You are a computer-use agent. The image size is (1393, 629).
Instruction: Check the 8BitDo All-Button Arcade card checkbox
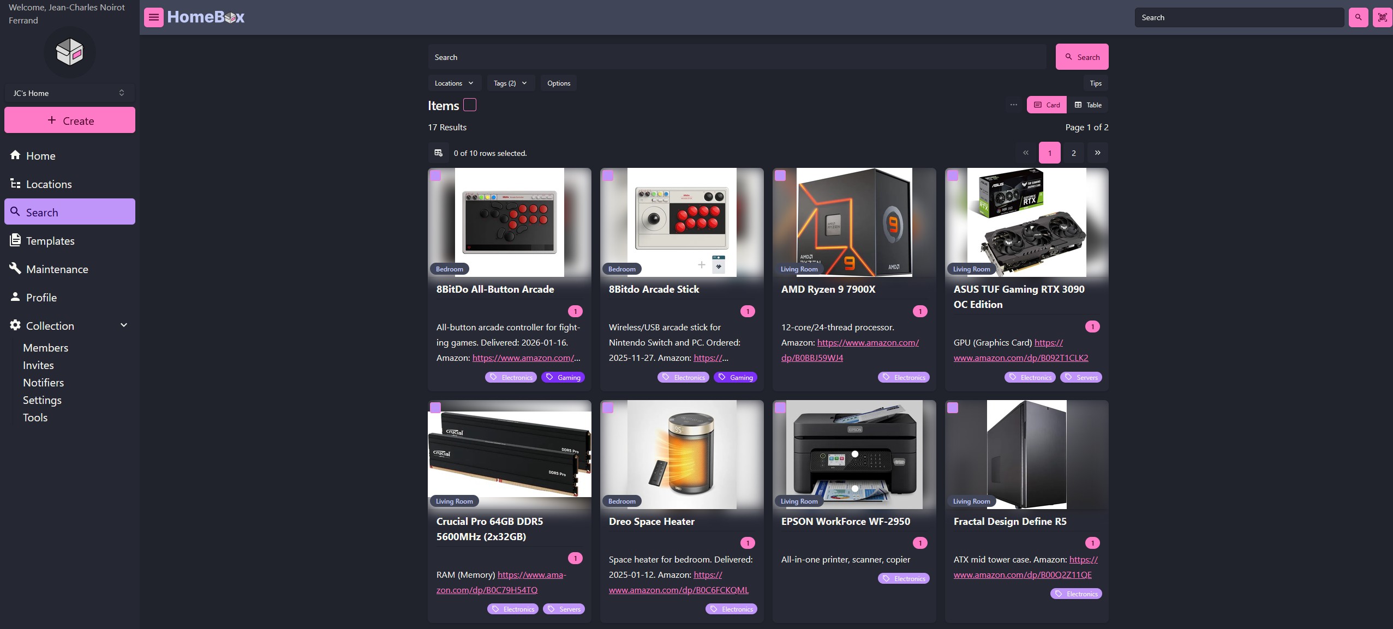click(435, 176)
